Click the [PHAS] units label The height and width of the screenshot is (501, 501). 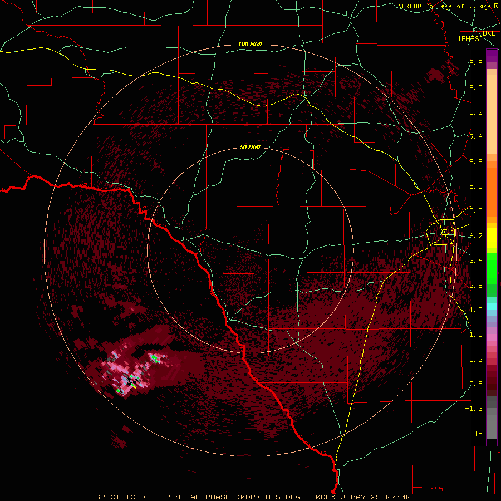[x=470, y=38]
